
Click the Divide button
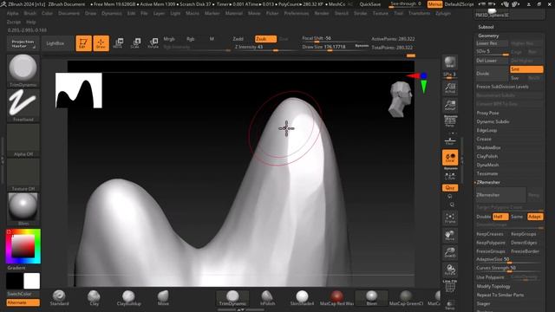coord(492,74)
